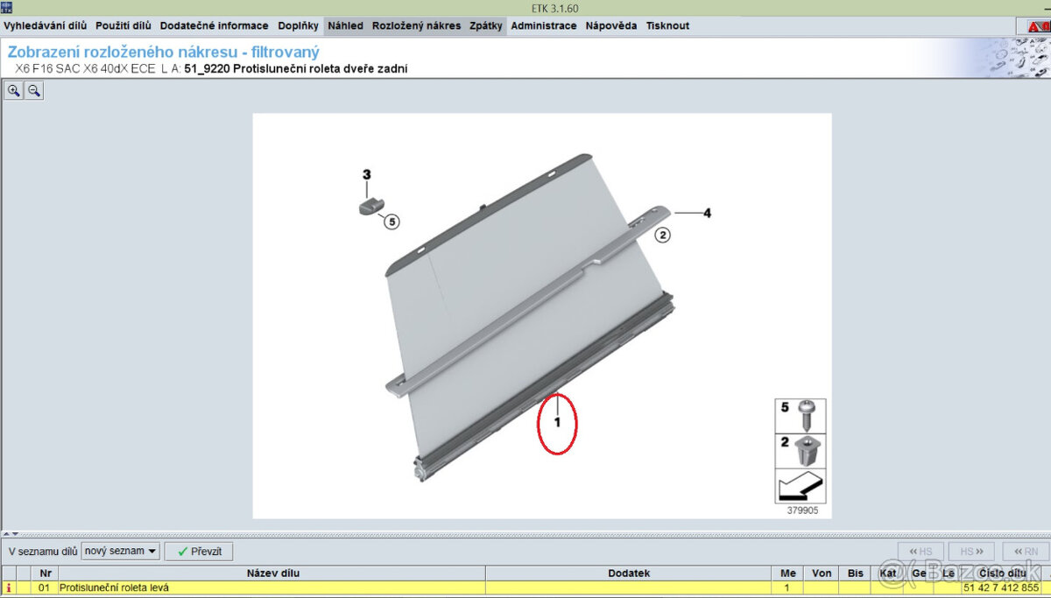Open the Vyhledávání dílů menu
Screen dimensions: 1051x598
pos(46,26)
